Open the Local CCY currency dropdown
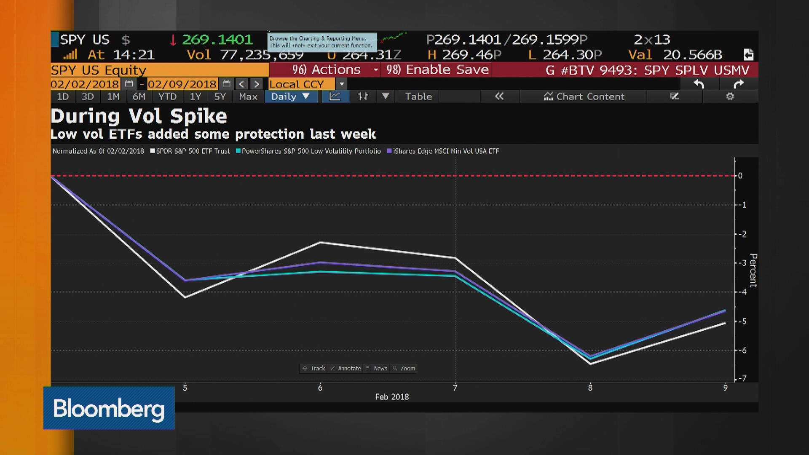Image resolution: width=809 pixels, height=455 pixels. [x=342, y=84]
